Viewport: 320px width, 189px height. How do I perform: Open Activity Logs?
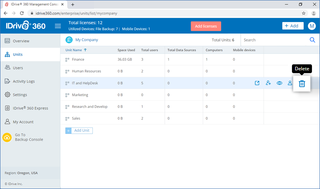point(30,82)
